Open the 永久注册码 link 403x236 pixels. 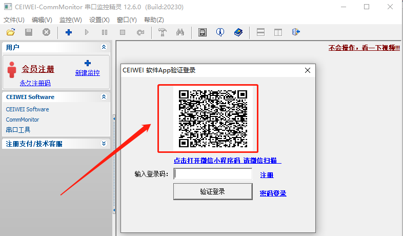35,83
